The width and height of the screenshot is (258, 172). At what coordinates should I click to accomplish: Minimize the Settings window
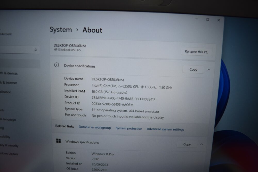click(x=197, y=19)
